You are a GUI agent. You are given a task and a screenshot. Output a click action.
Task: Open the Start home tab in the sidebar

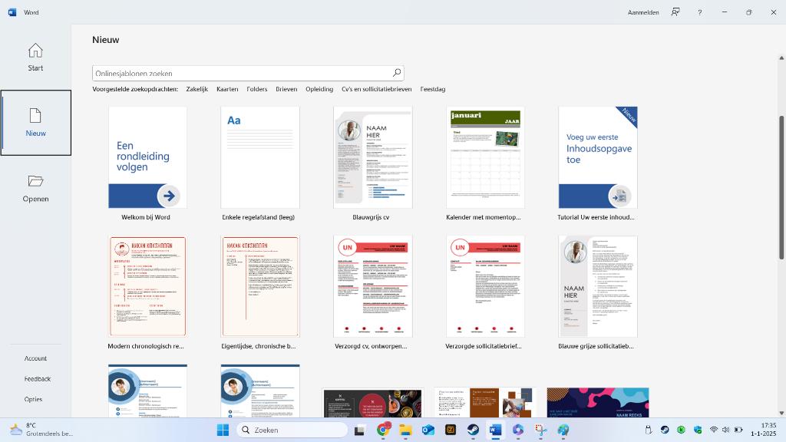click(35, 57)
